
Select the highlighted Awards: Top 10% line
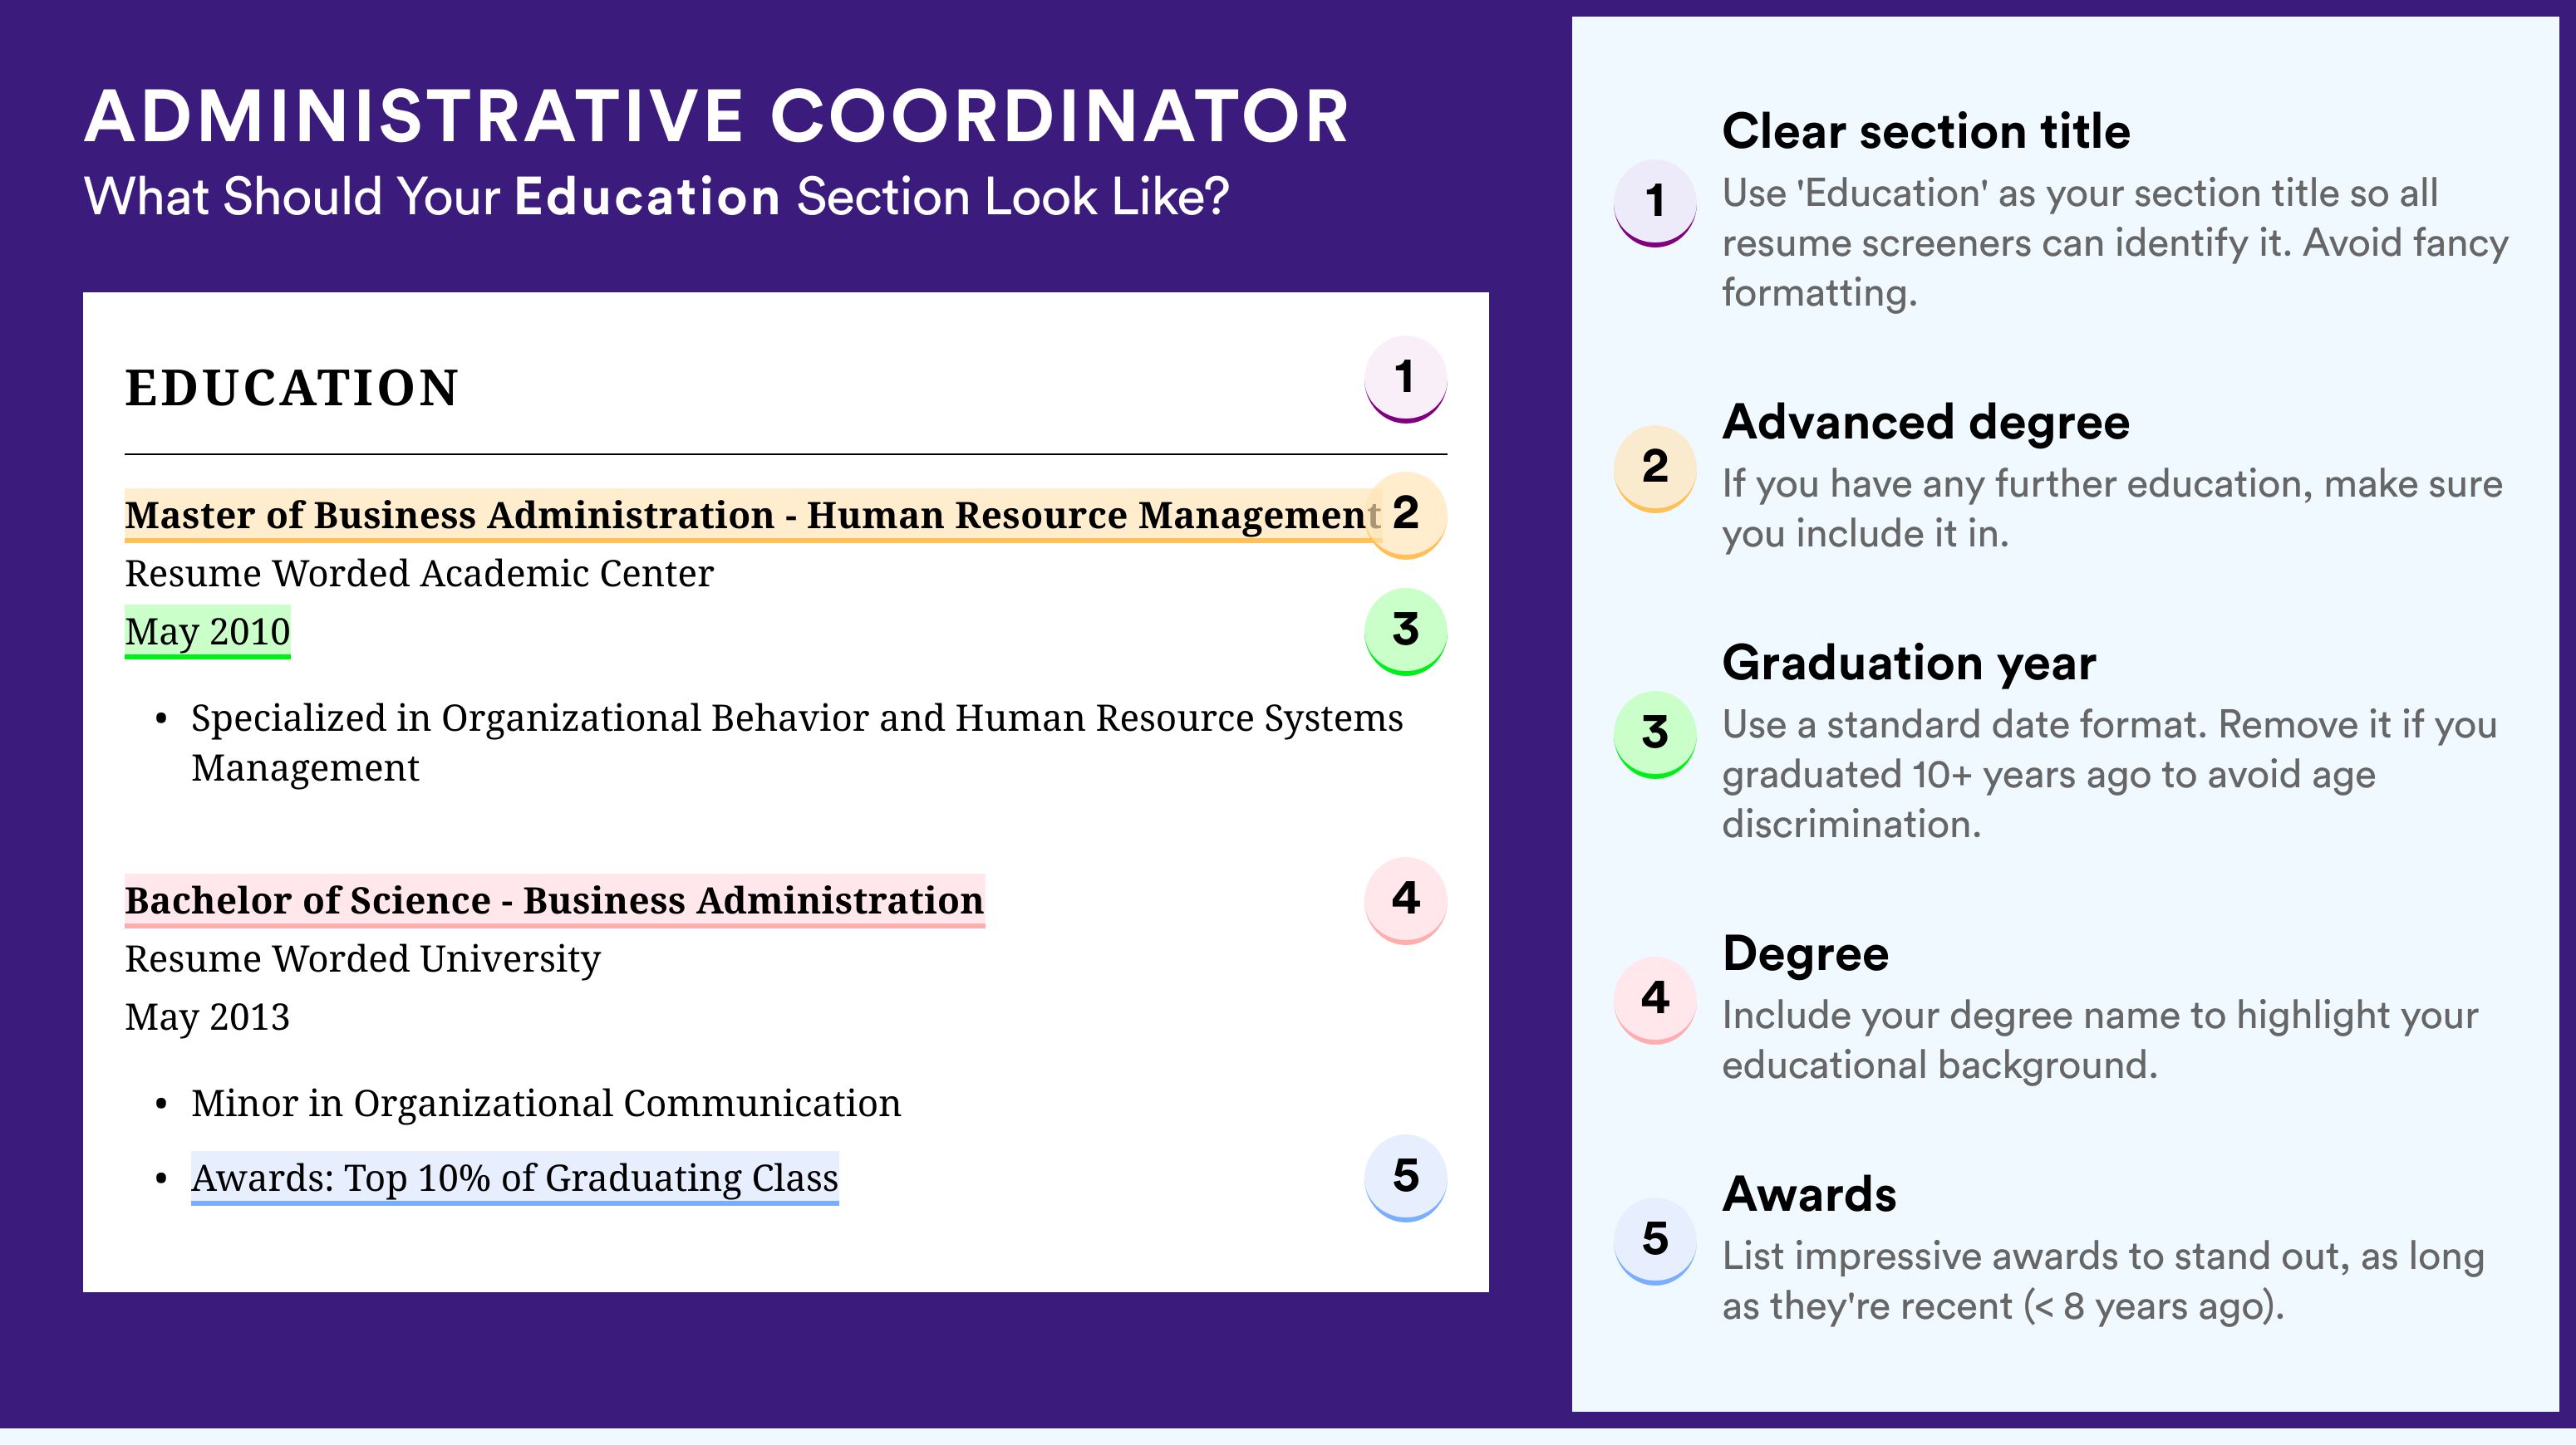[x=514, y=1178]
